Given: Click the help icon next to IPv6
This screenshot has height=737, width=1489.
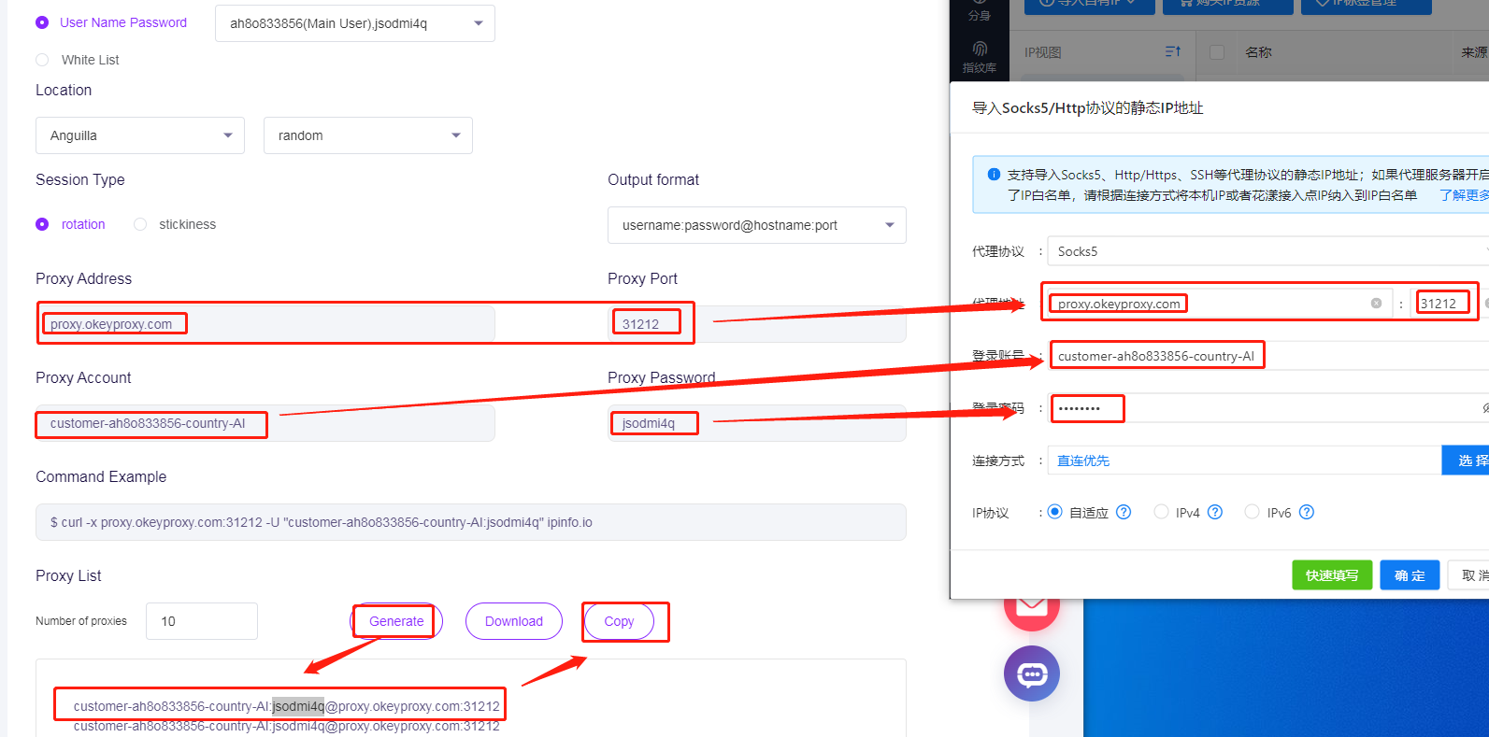Looking at the screenshot, I should click(1307, 512).
